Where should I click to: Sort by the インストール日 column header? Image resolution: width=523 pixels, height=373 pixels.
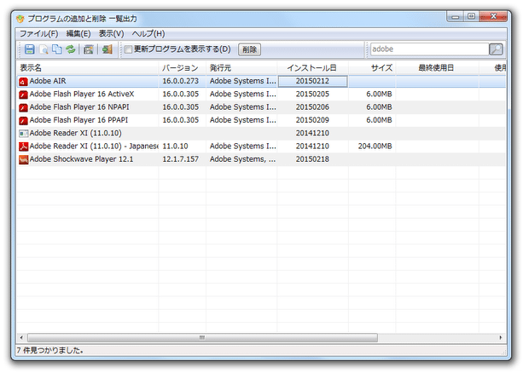pos(312,68)
